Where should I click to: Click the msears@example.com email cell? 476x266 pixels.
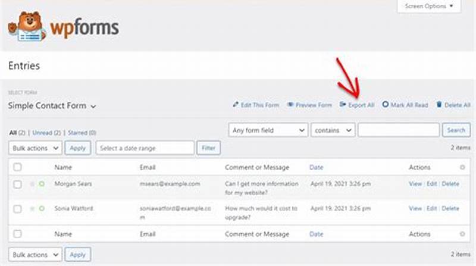pyautogui.click(x=170, y=184)
